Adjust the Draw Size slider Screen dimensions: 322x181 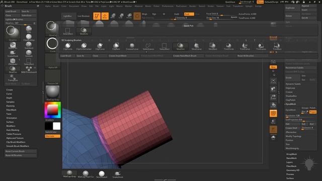click(x=221, y=18)
